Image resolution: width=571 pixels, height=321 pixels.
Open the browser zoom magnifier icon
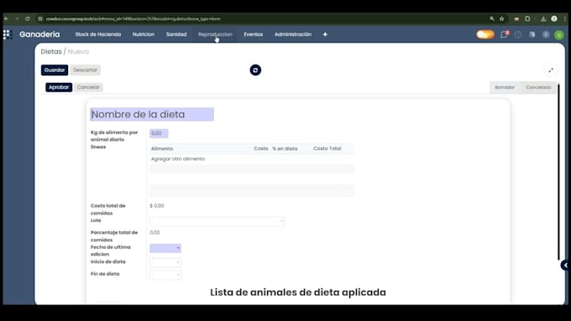(x=492, y=18)
